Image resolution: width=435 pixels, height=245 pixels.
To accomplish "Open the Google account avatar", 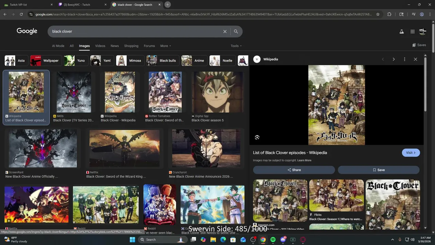I will coord(422,32).
